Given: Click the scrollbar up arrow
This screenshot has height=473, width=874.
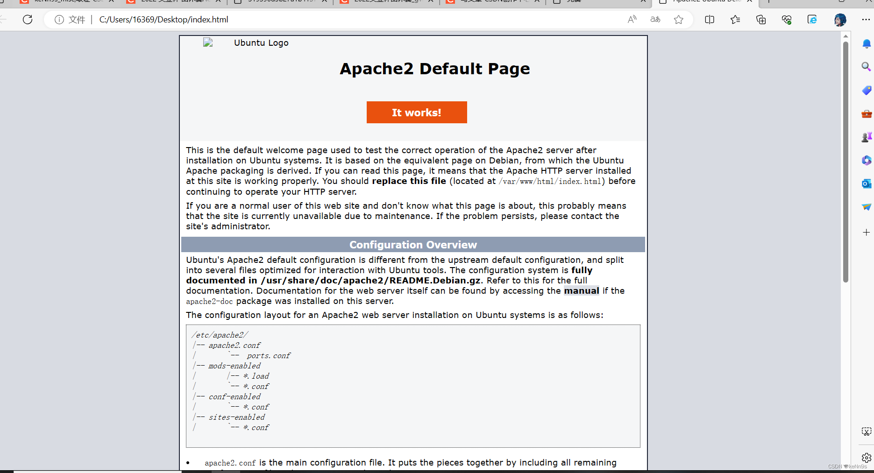Looking at the screenshot, I should point(846,36).
